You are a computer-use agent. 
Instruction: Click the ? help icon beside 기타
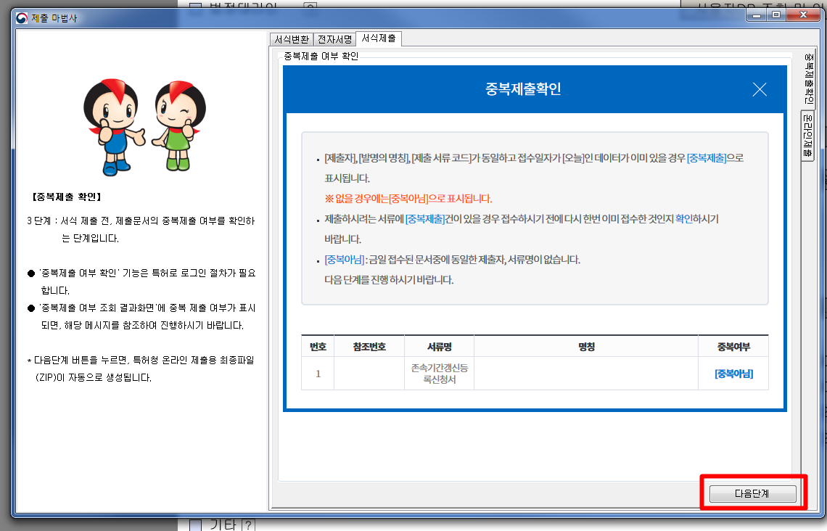pos(248,525)
